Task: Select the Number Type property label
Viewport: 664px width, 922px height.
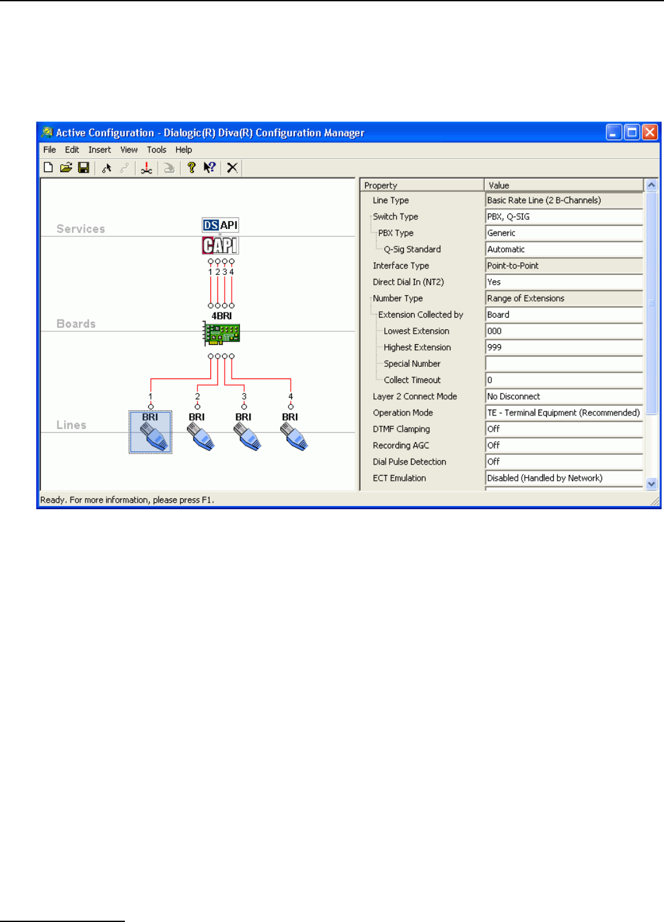Action: click(x=397, y=298)
